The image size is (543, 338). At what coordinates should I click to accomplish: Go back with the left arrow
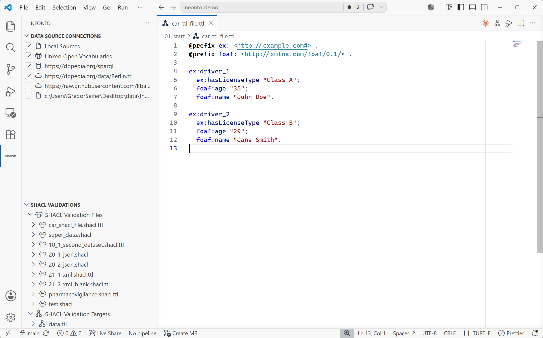[x=161, y=8]
